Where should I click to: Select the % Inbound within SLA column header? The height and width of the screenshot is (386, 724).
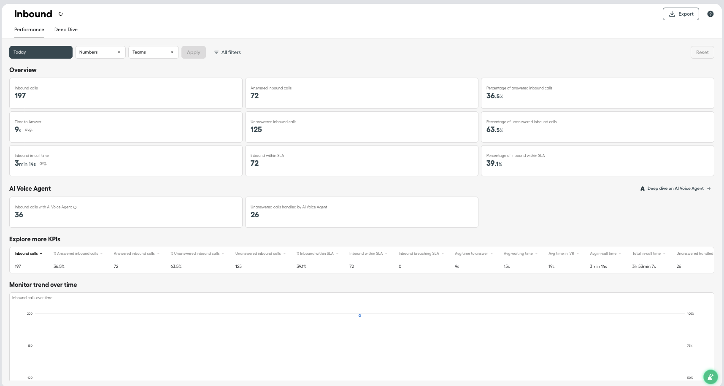(317, 254)
